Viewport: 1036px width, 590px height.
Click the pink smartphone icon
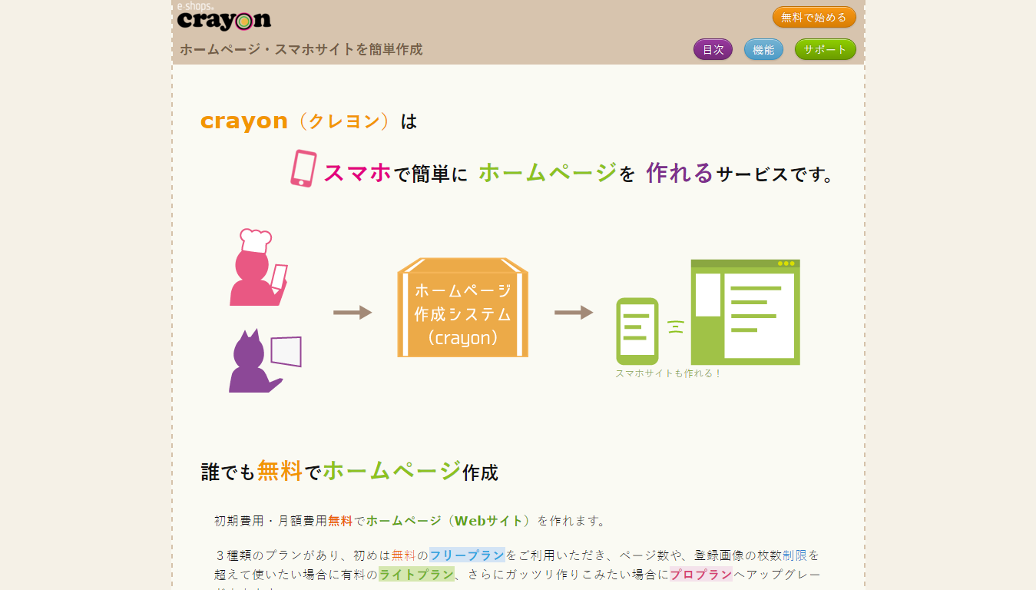point(303,168)
